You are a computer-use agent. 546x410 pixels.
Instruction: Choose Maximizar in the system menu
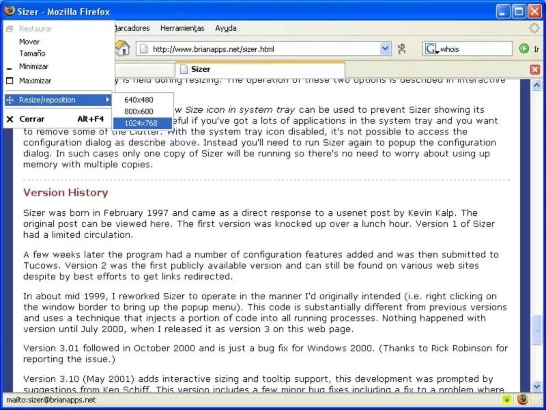tap(57, 81)
